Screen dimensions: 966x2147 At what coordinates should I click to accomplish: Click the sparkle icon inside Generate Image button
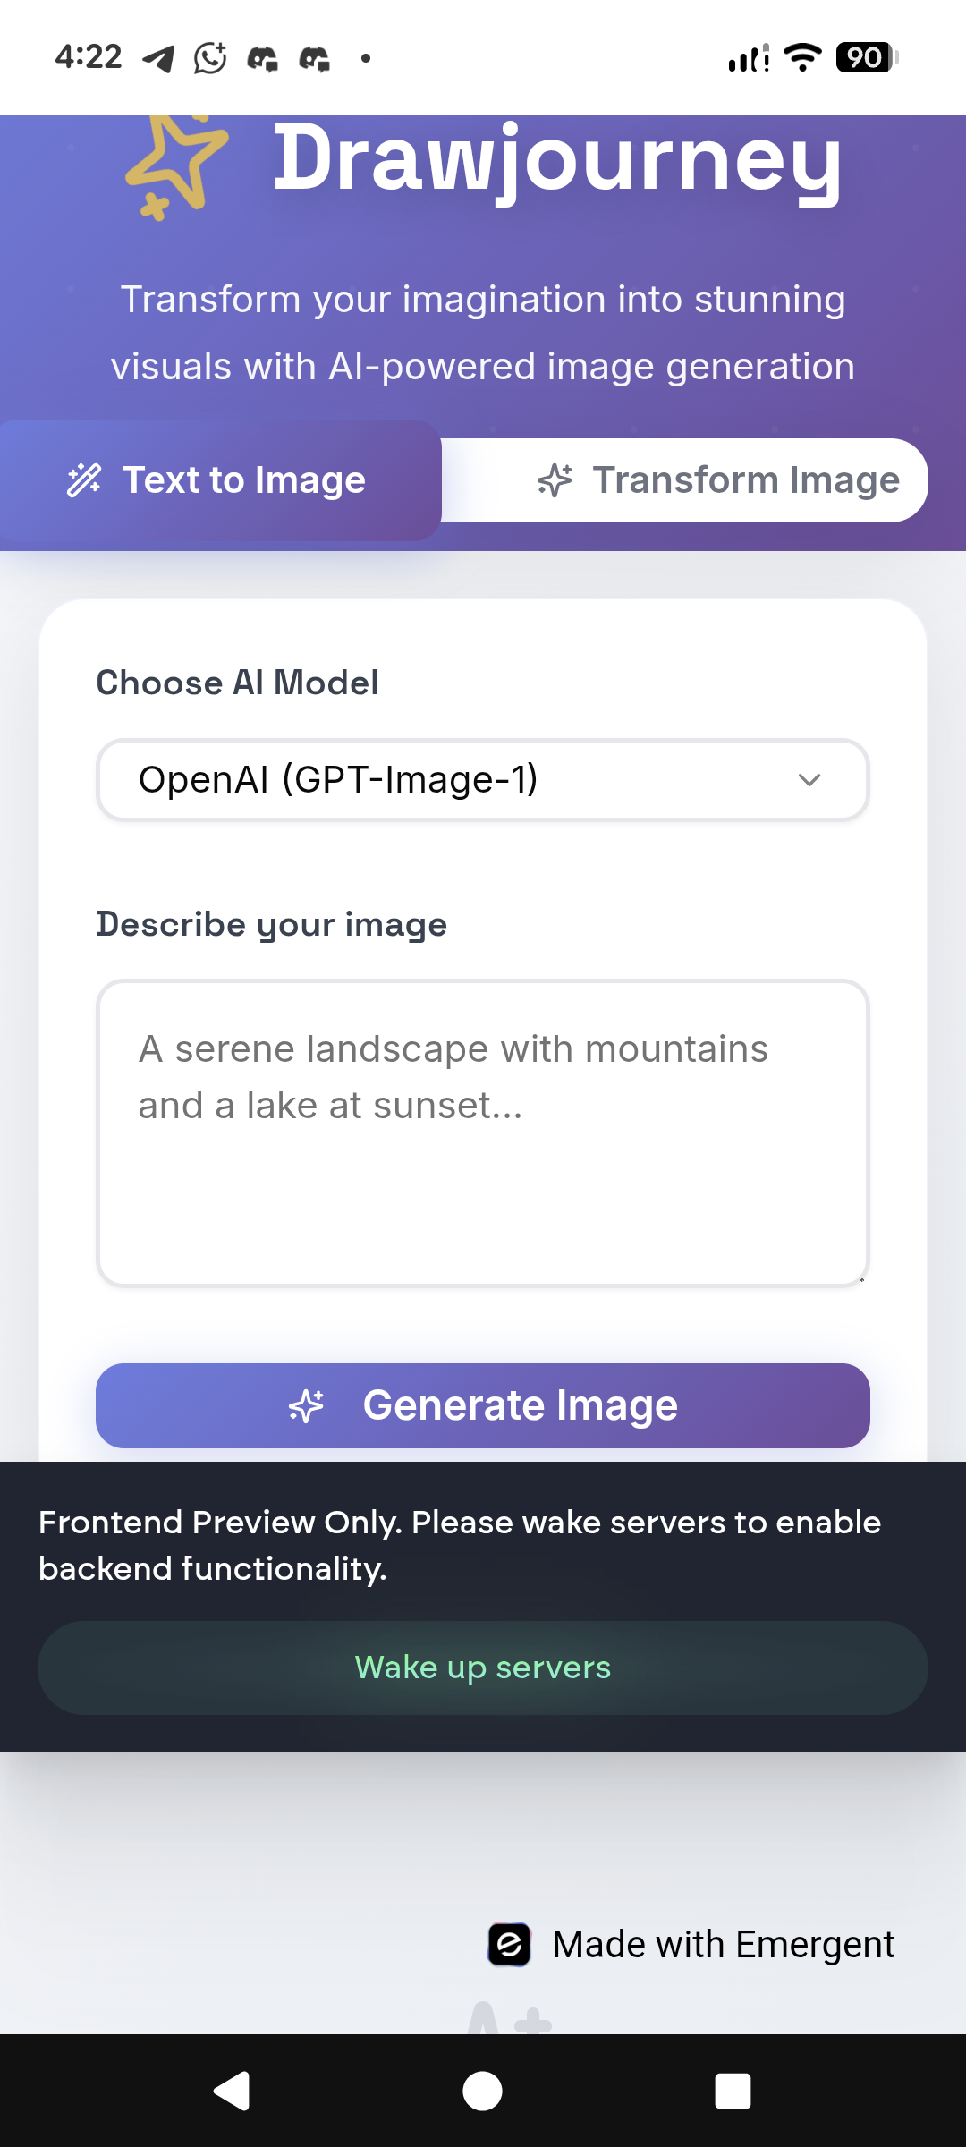click(307, 1404)
